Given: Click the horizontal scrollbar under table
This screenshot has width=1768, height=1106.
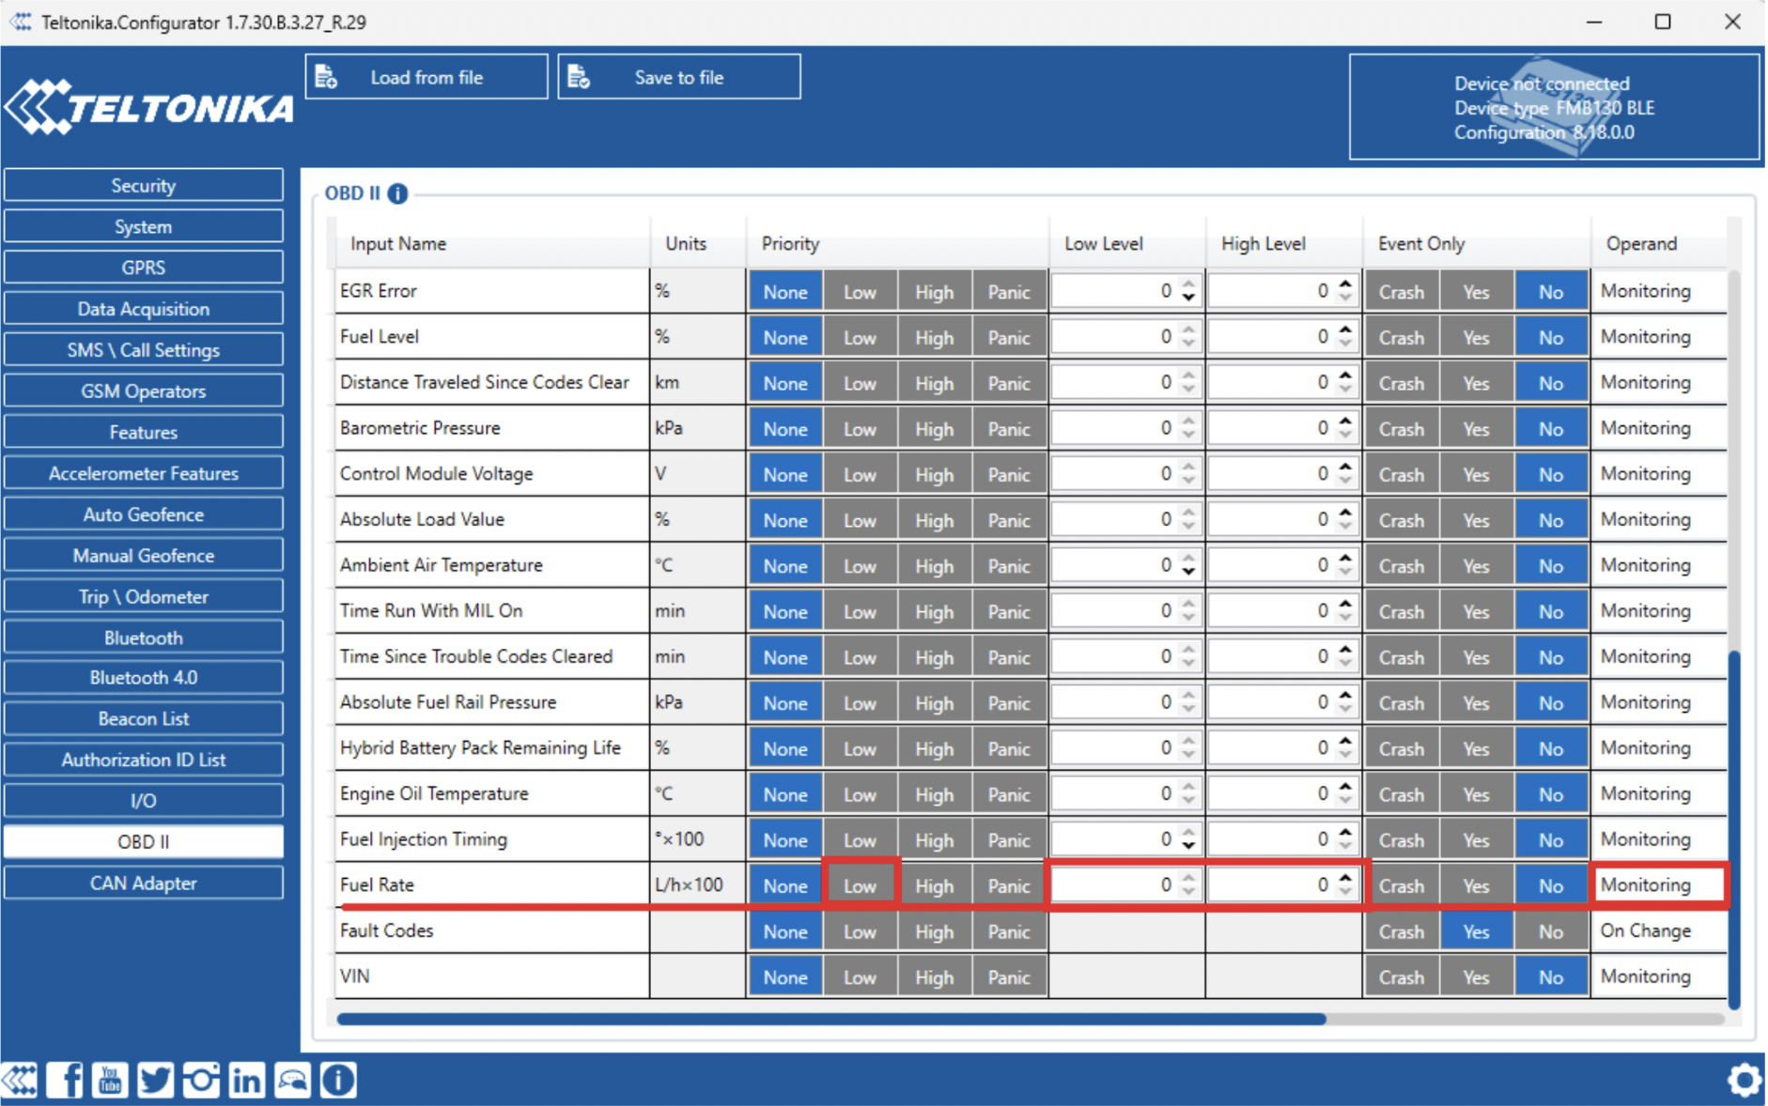Looking at the screenshot, I should coord(830,1019).
